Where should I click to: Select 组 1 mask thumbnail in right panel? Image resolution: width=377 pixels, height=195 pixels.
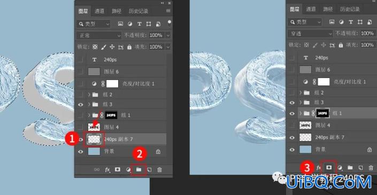[322, 113]
